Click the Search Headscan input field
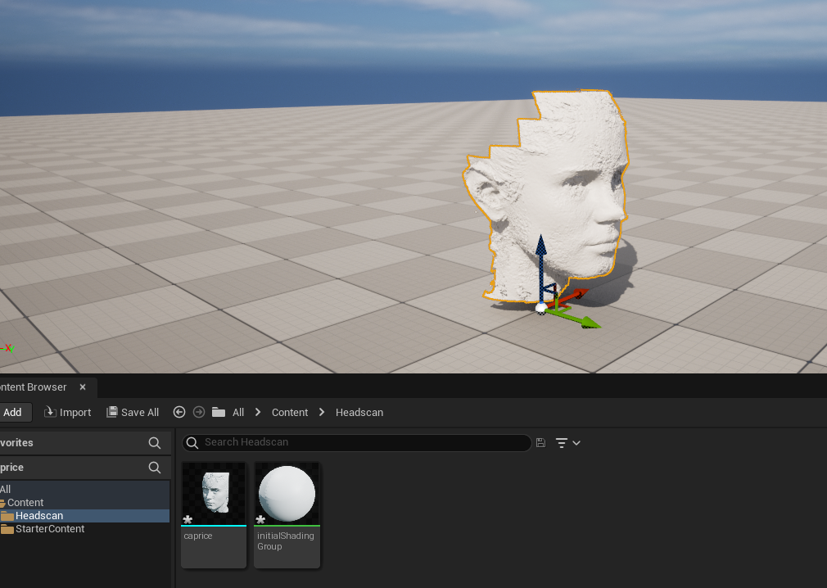 [x=360, y=442]
